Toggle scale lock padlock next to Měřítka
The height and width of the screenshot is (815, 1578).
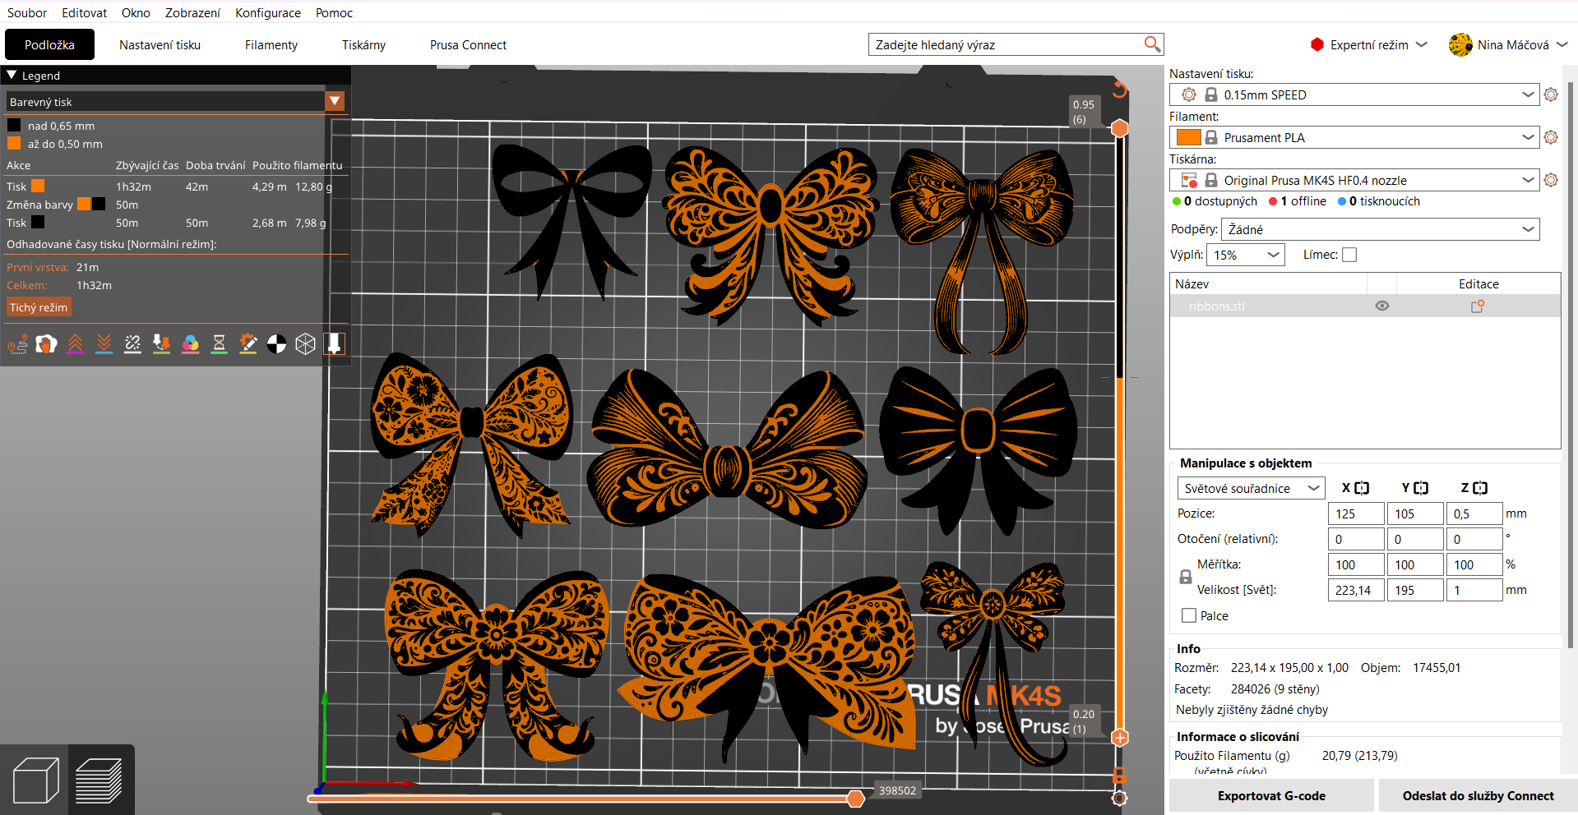pyautogui.click(x=1186, y=577)
